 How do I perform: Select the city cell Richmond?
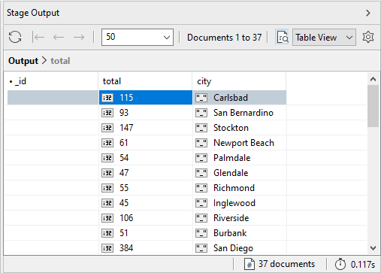[x=240, y=188]
